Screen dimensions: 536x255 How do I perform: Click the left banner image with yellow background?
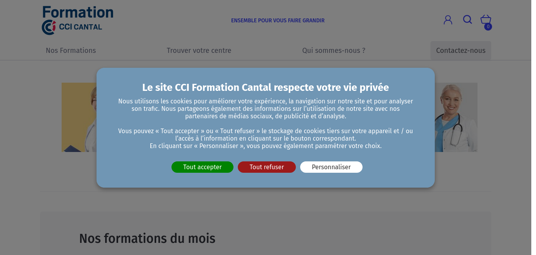79,117
